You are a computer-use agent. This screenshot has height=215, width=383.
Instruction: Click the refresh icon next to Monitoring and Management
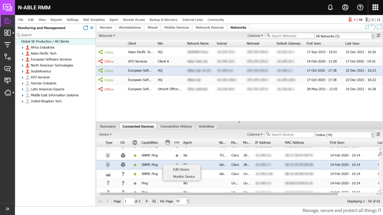pos(86,28)
